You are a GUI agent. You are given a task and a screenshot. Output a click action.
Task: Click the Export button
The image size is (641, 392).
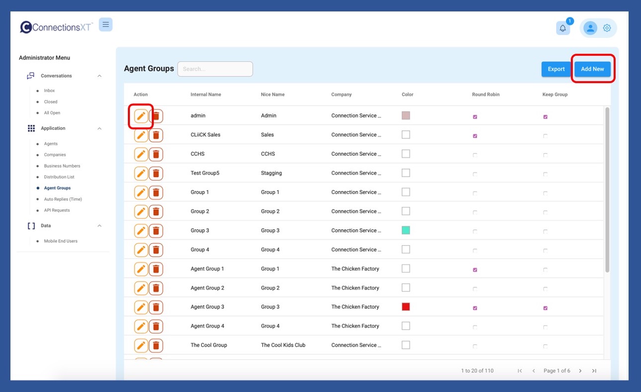[556, 69]
